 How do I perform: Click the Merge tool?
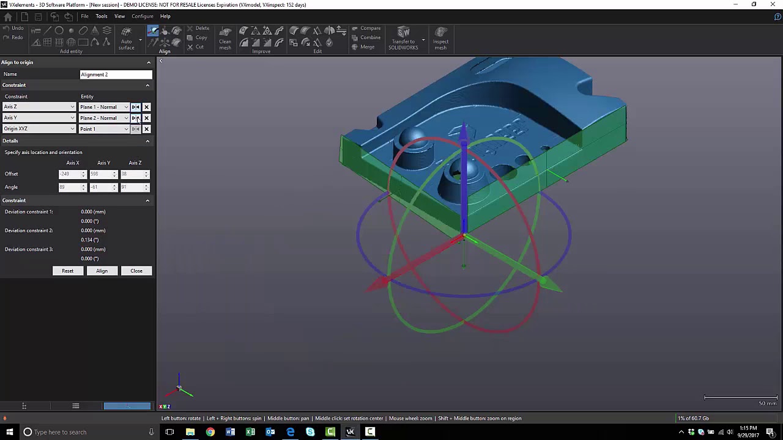click(x=363, y=47)
